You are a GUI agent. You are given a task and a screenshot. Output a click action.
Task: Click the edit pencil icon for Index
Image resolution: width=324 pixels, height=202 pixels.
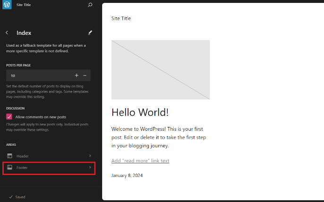pos(90,33)
